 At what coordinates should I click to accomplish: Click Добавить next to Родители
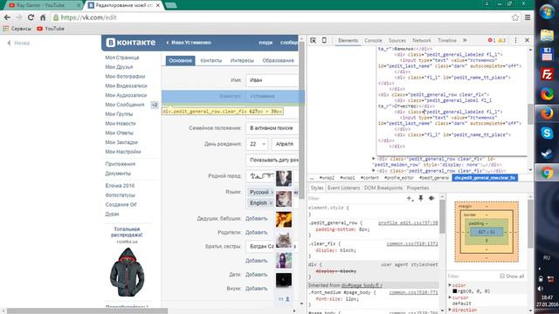(256, 233)
